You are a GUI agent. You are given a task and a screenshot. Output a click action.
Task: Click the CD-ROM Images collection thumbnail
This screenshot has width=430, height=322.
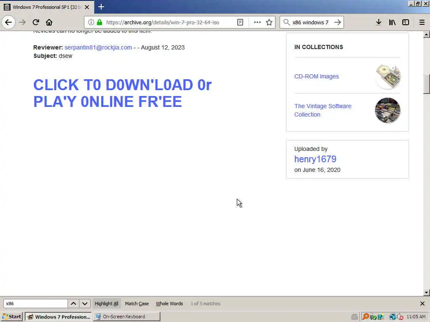388,76
